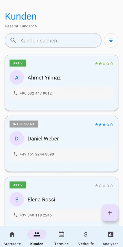Tap phone icon beside +49 151 2244 8890
The image size is (123, 247).
click(16, 154)
